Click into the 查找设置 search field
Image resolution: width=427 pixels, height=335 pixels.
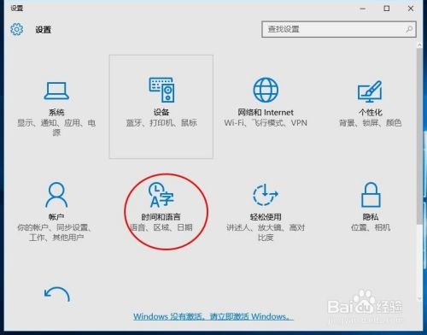pyautogui.click(x=339, y=29)
